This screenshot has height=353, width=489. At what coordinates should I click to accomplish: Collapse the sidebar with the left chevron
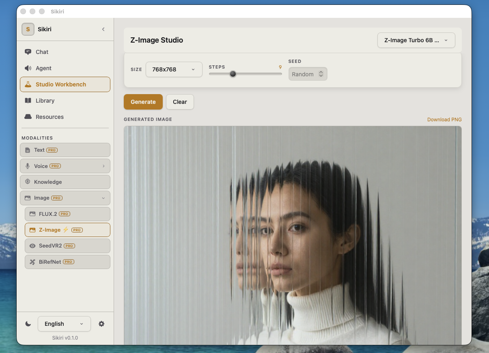[103, 29]
